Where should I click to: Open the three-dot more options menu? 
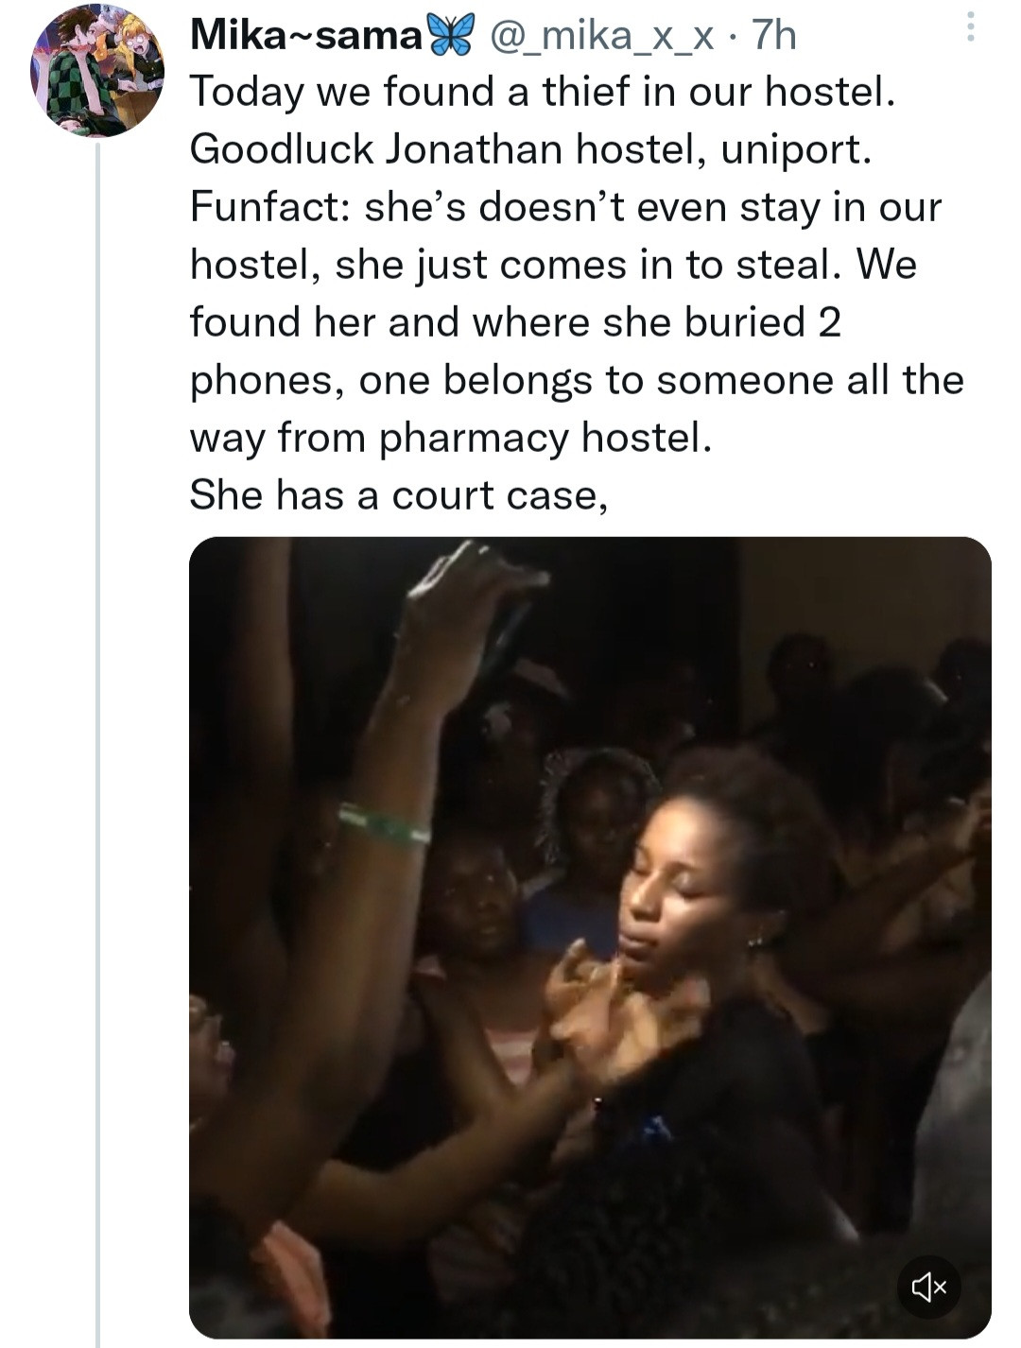(969, 28)
